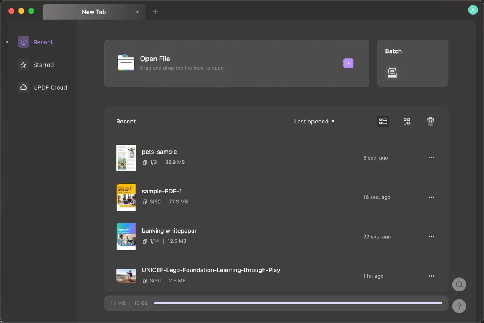This screenshot has height=323, width=484.
Task: Click the 1 hr. ago timestamp
Action: pos(373,276)
